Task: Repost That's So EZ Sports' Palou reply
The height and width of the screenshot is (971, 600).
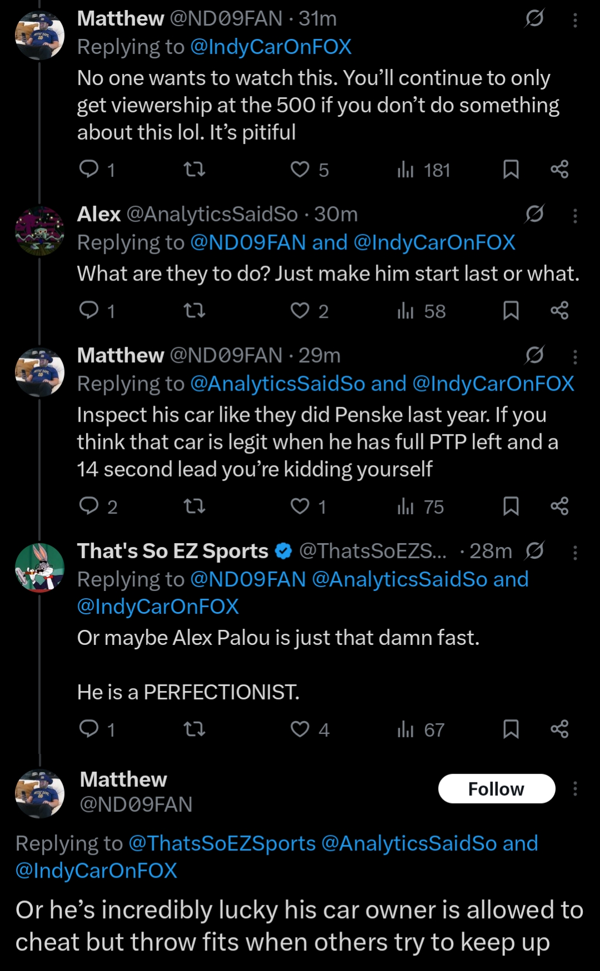Action: click(195, 728)
